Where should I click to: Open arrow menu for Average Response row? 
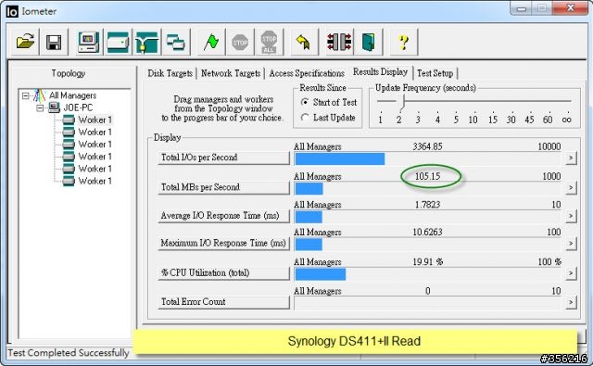coord(571,216)
